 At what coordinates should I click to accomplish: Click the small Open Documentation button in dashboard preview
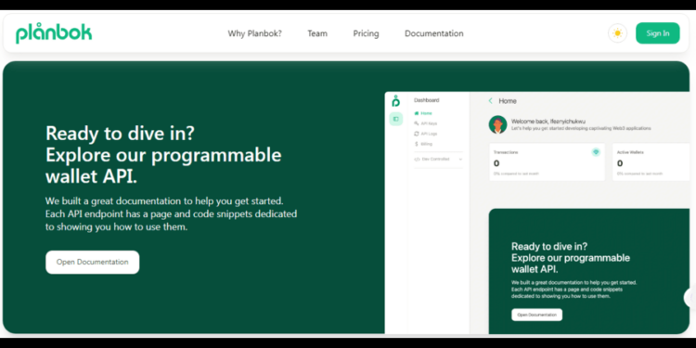coord(536,315)
